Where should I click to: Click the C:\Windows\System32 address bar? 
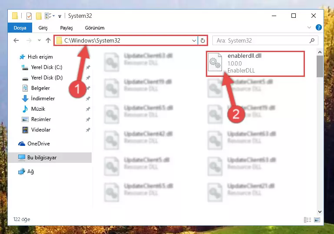pyautogui.click(x=126, y=40)
